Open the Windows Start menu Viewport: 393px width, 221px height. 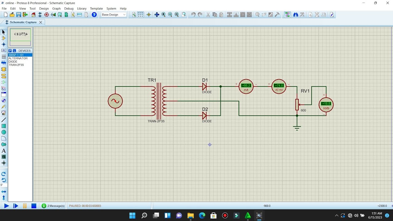click(x=132, y=215)
